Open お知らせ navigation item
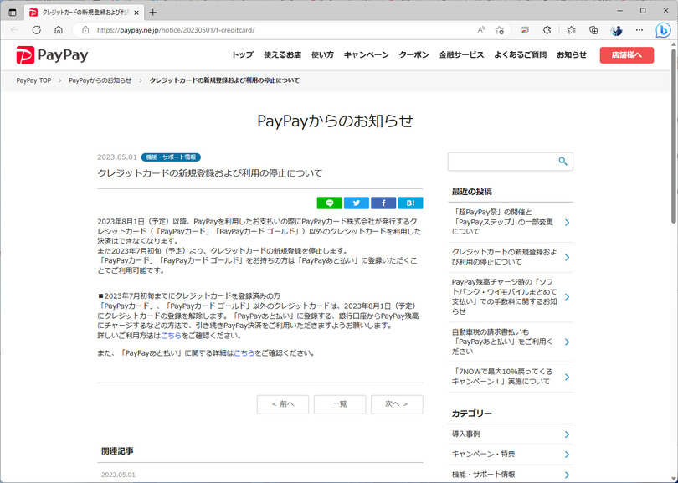This screenshot has width=678, height=483. [572, 55]
